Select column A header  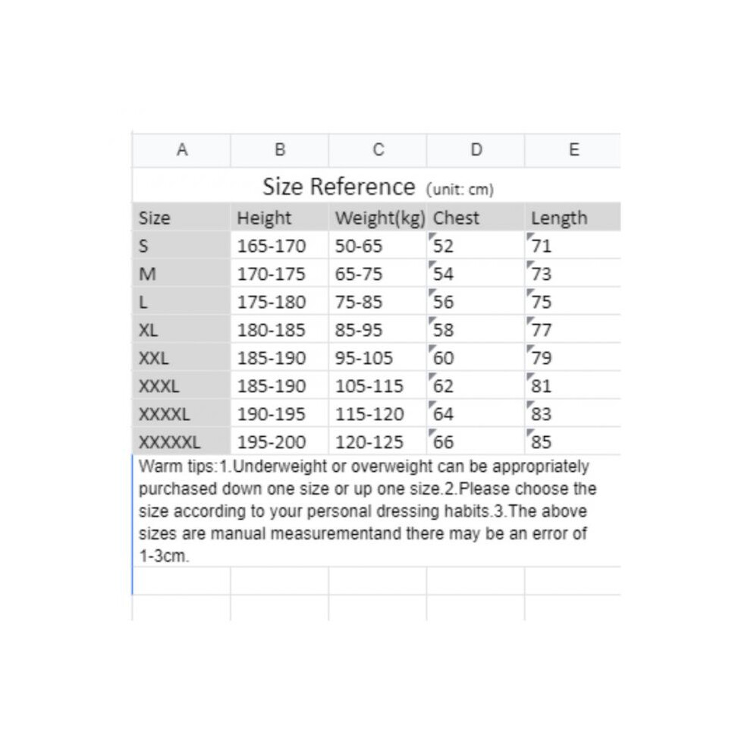click(x=181, y=150)
